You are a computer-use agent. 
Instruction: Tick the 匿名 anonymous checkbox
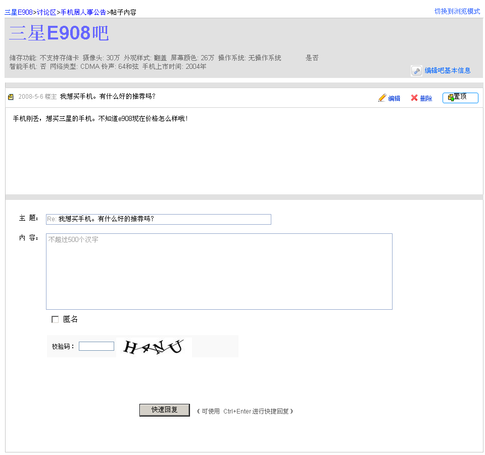pos(55,319)
